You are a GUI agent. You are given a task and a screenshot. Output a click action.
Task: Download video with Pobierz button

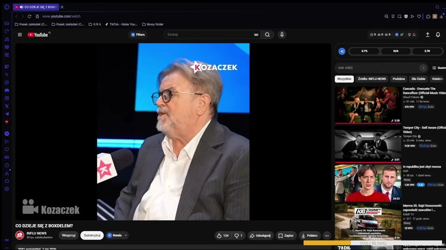point(309,235)
